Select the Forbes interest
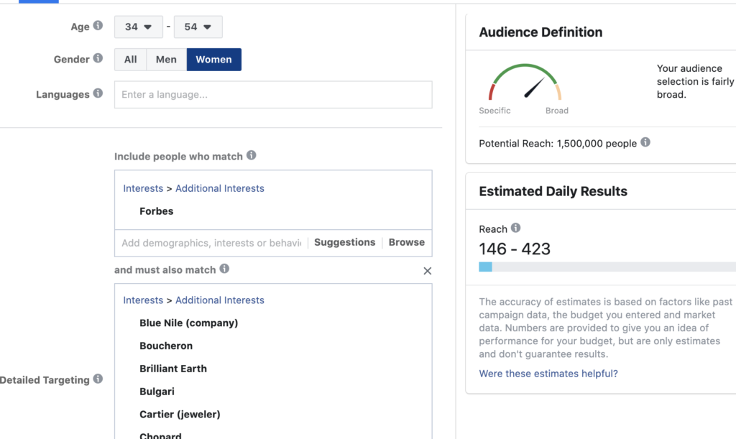 (x=156, y=211)
